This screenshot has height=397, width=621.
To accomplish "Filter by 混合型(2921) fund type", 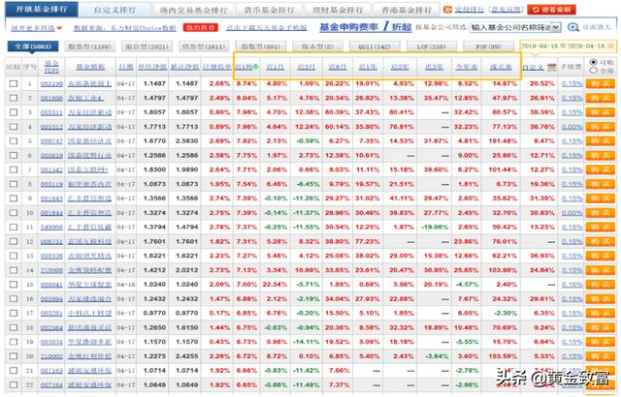I will (147, 46).
